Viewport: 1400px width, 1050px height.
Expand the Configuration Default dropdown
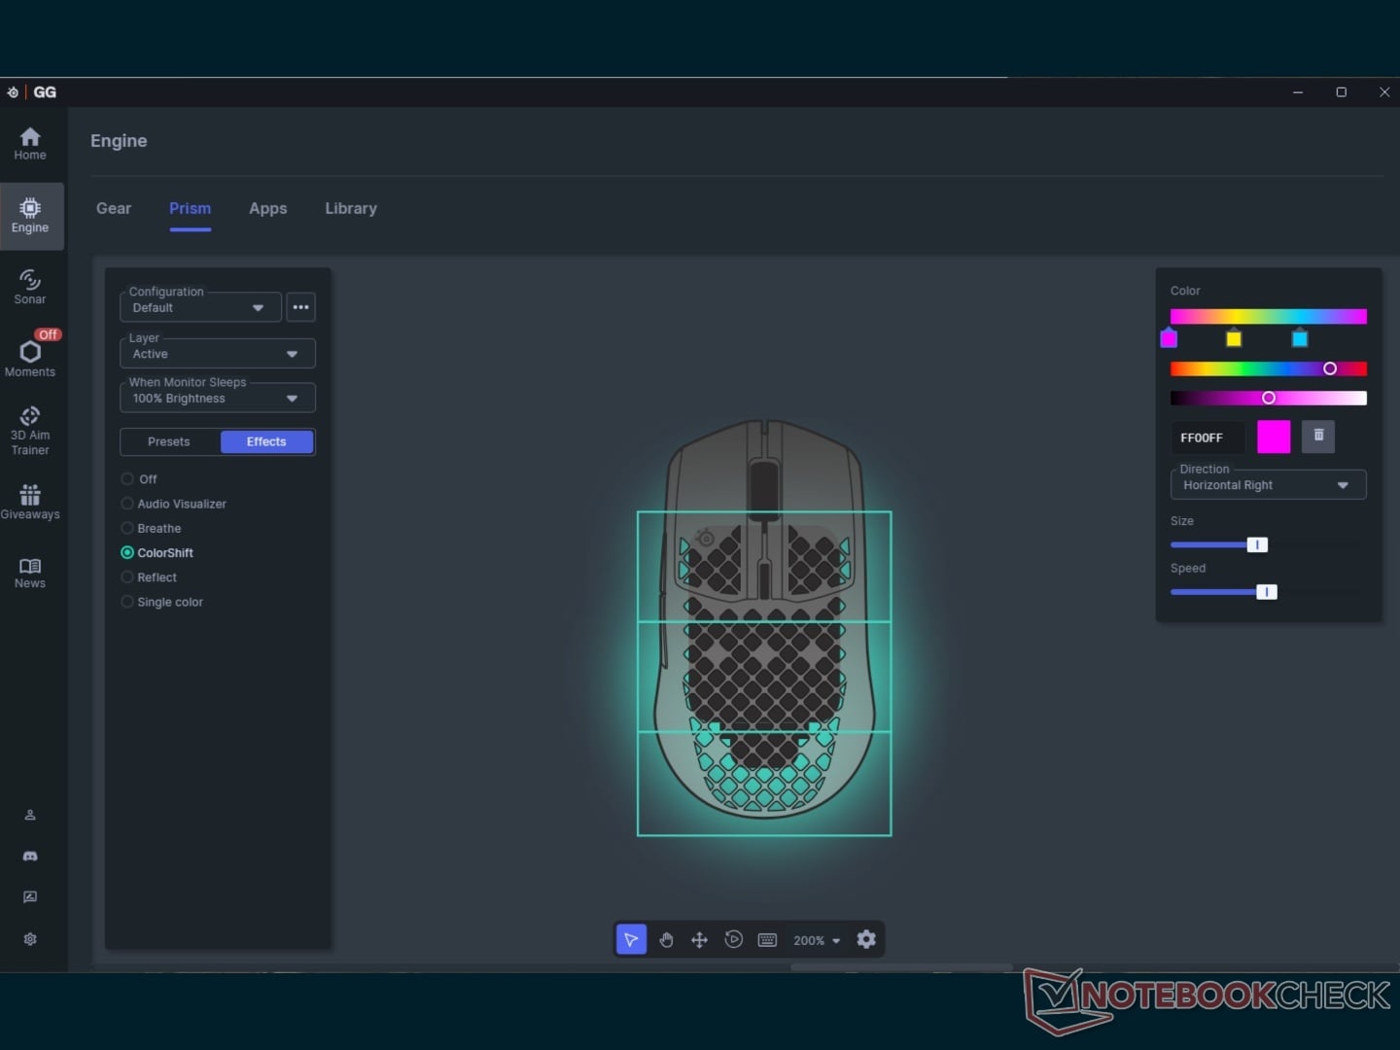(200, 307)
